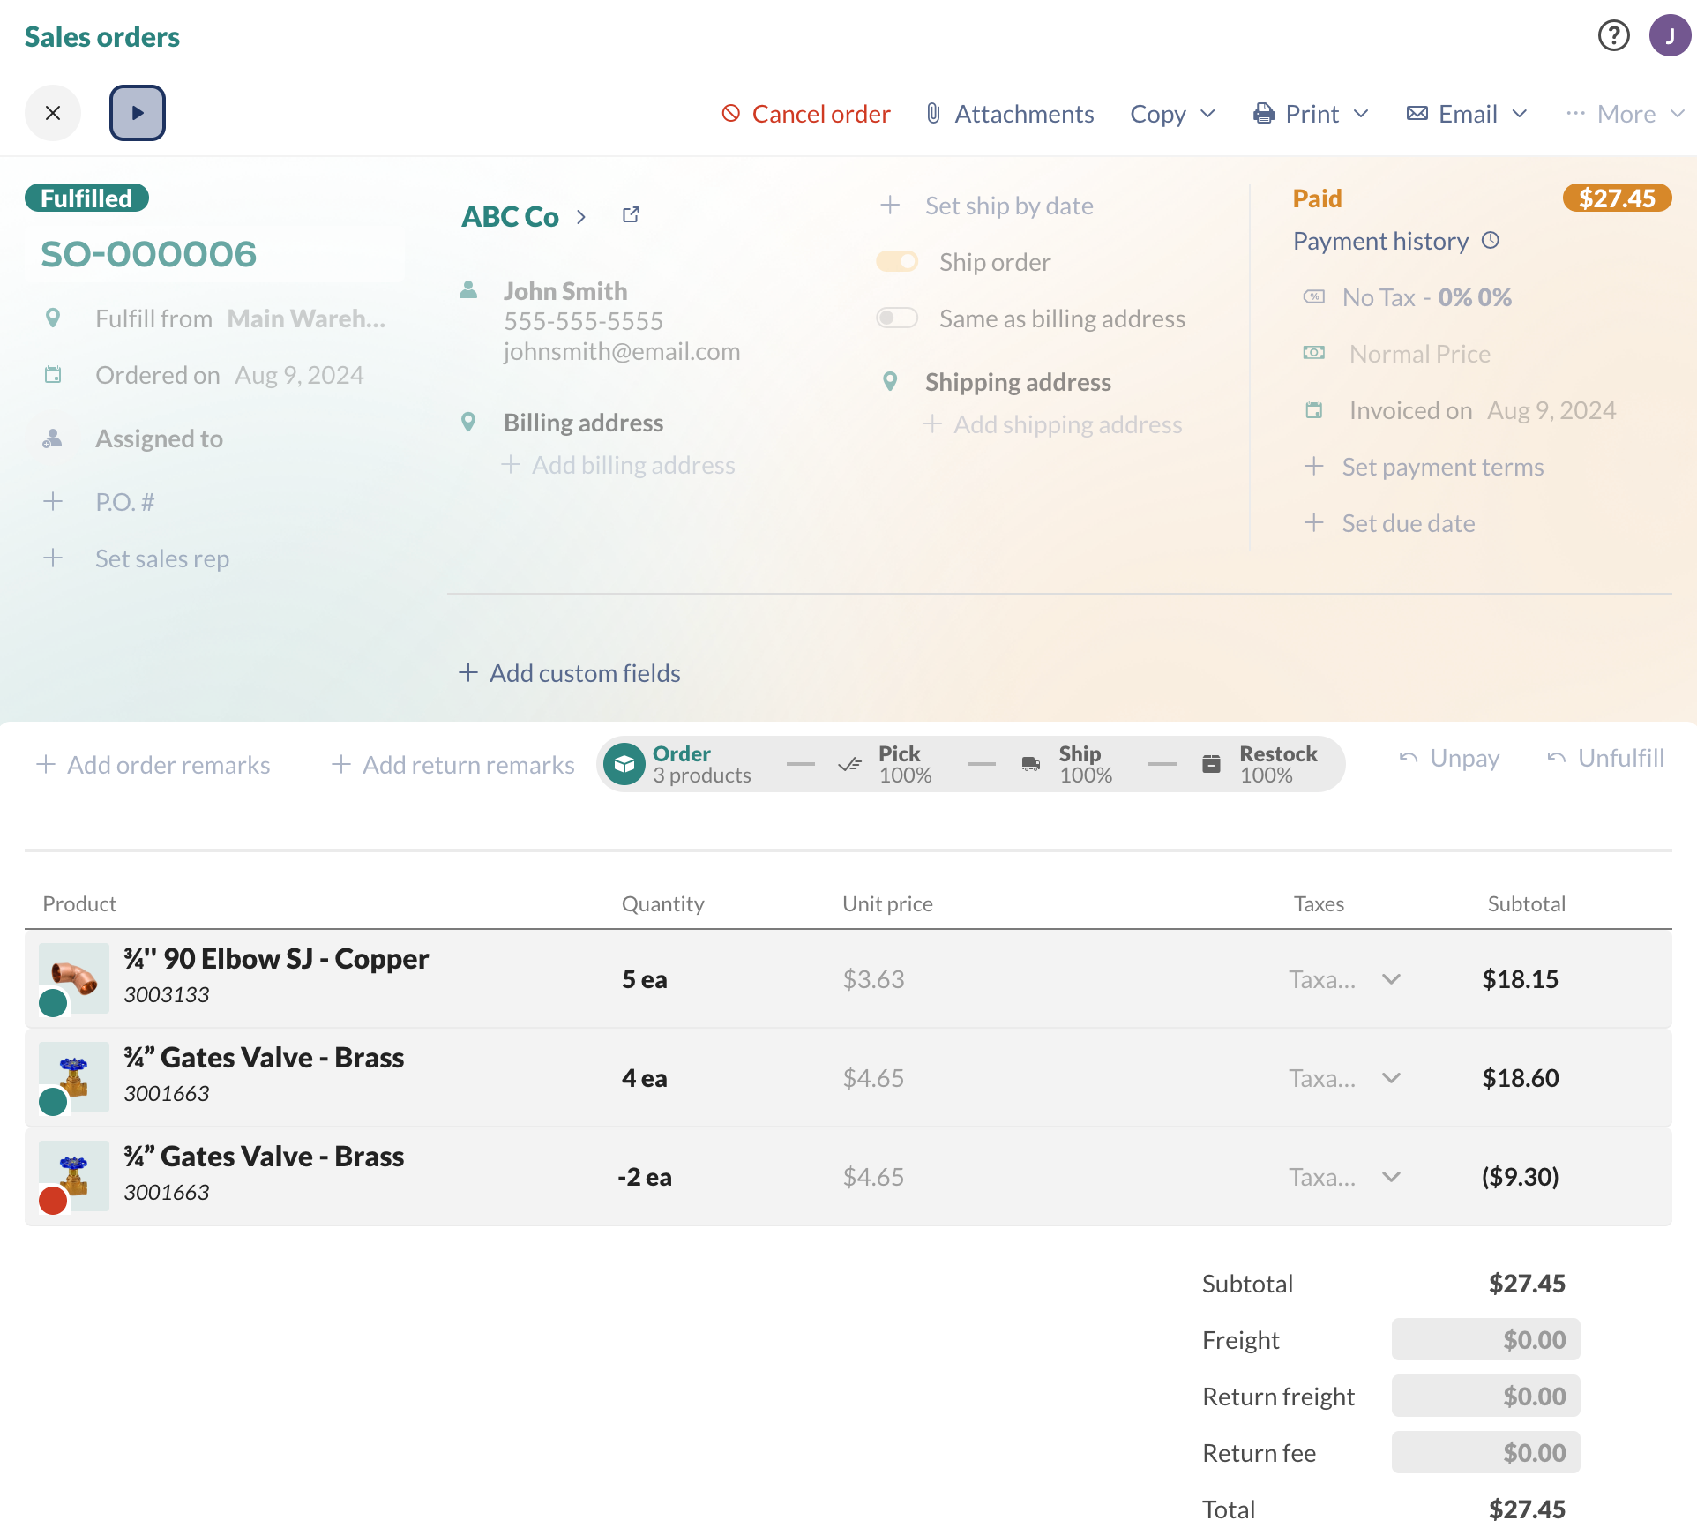Click Unfulfill to revert fulfillment
Screen dimensions: 1697x1528
click(x=1605, y=758)
